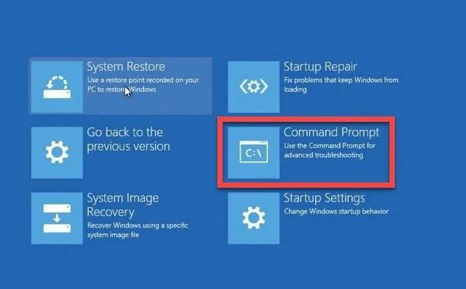466x289 pixels.
Task: Open System Image Recovery title text
Action: [x=123, y=205]
